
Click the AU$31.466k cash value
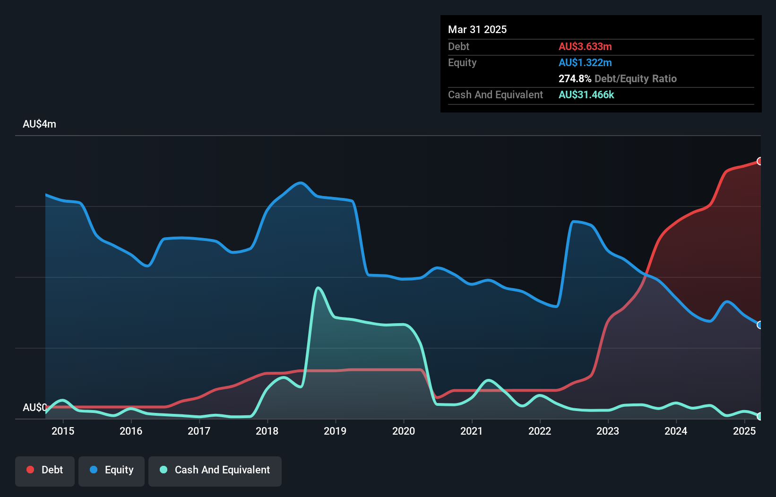(586, 94)
